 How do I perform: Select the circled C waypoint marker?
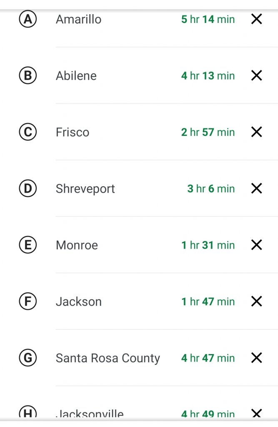28,132
